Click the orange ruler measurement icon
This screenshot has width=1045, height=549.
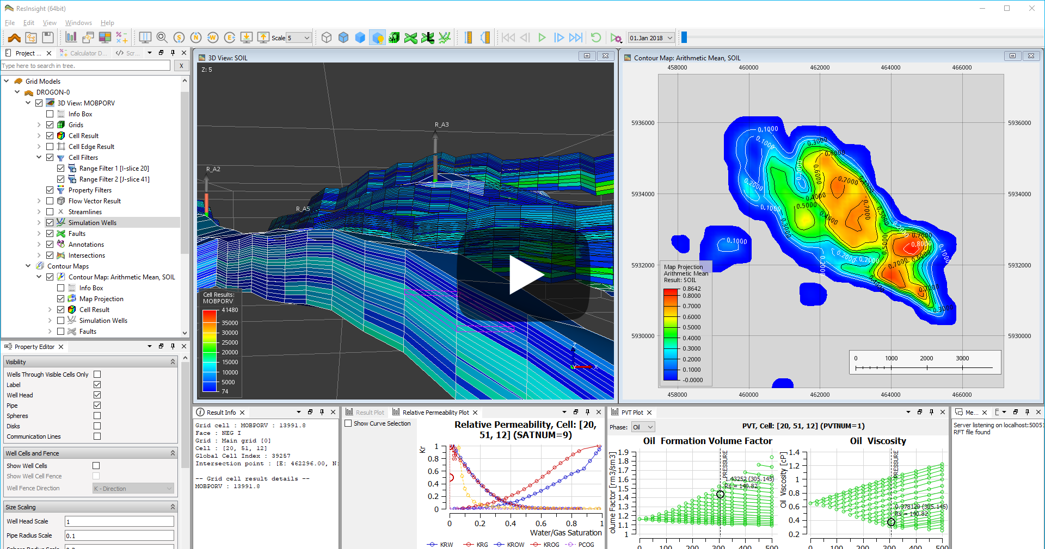pos(468,38)
